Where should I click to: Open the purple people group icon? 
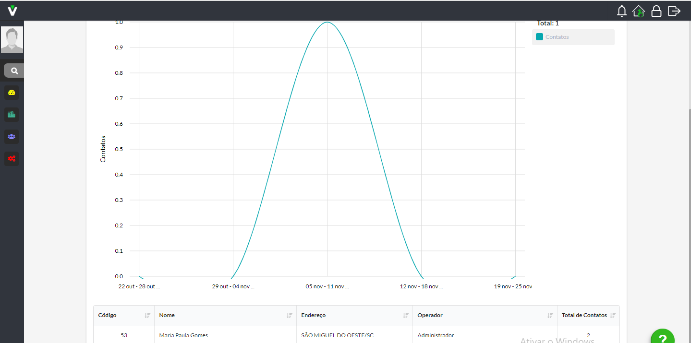[12, 137]
